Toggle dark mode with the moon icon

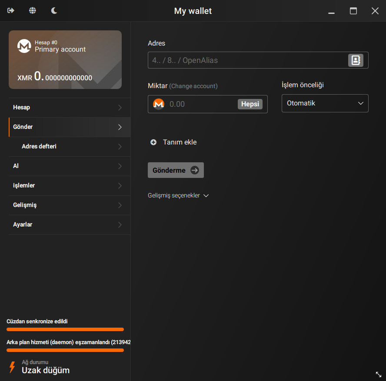(x=54, y=10)
